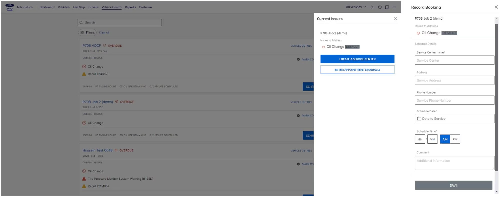Open the help question mark icon
Image resolution: width=500 pixels, height=198 pixels.
[380, 7]
